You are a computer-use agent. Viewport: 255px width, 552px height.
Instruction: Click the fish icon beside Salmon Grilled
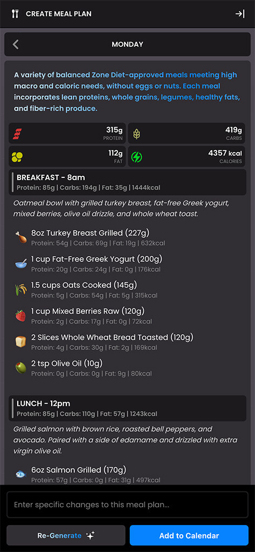21,474
